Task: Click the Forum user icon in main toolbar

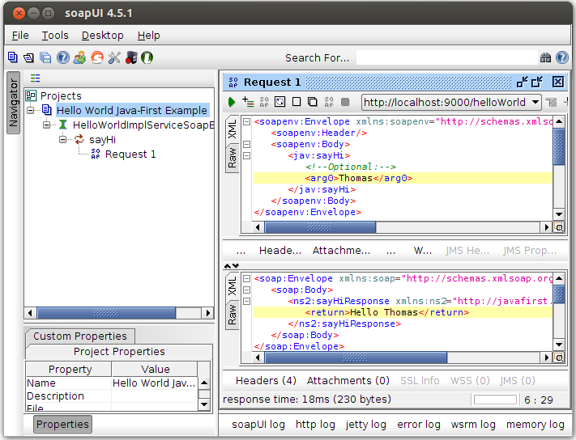Action: point(79,57)
